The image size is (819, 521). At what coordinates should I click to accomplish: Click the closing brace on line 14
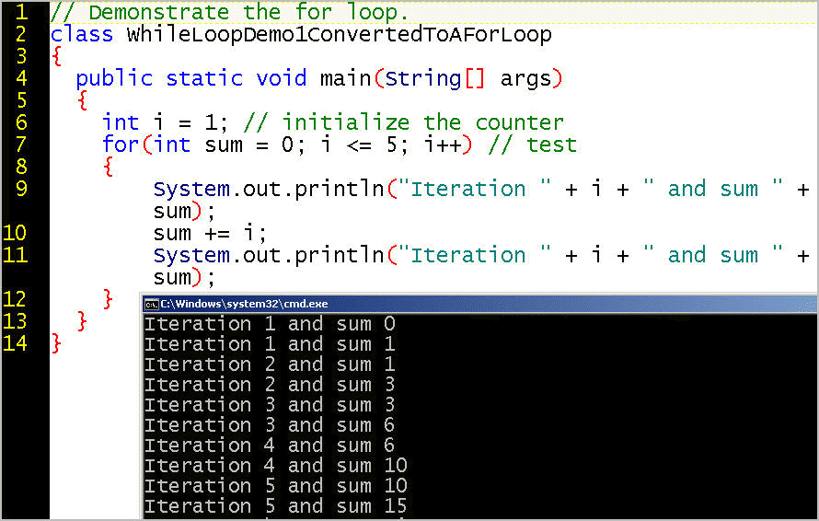click(56, 343)
